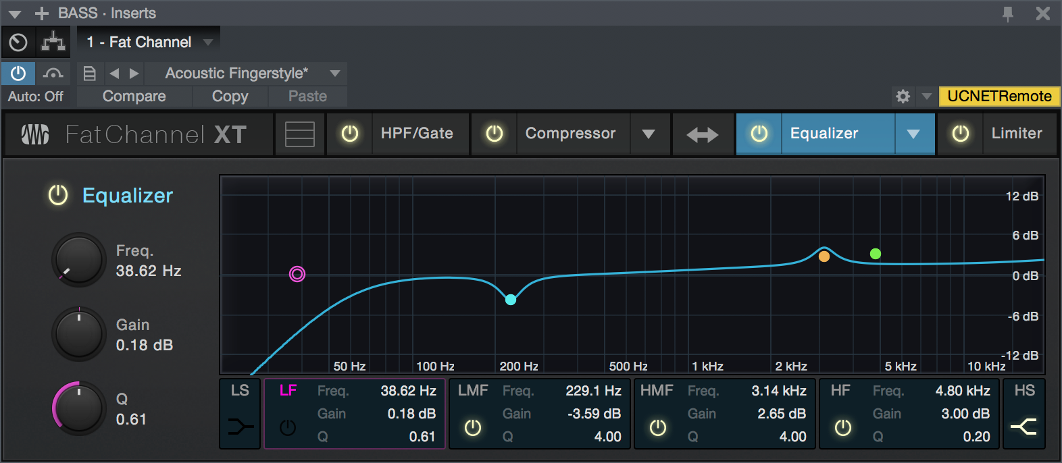
Task: Select the magenta LF band node
Action: coord(297,274)
